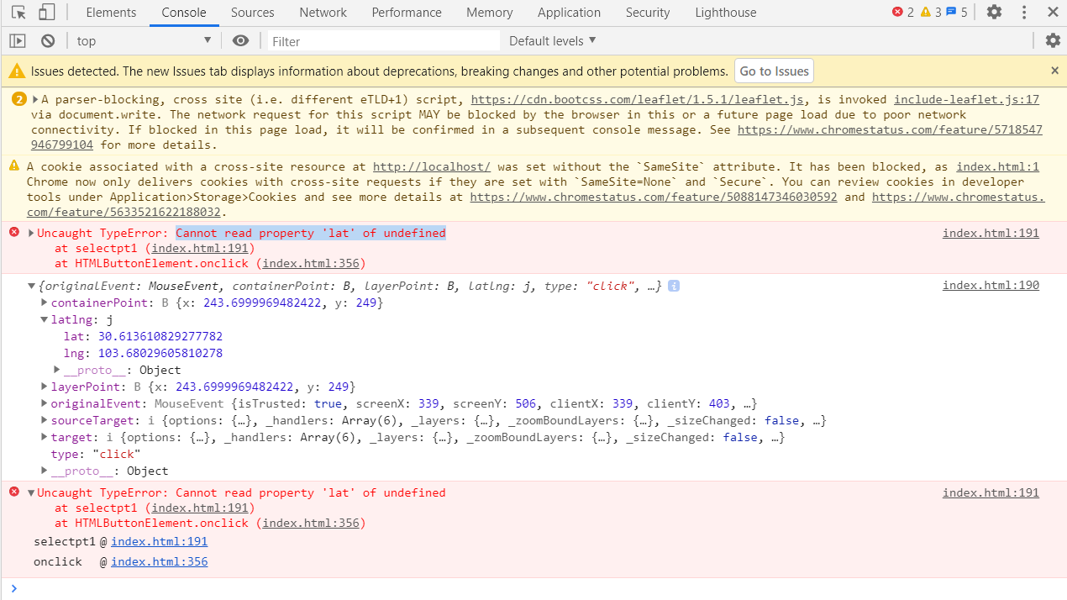Clear the console

tap(48, 40)
